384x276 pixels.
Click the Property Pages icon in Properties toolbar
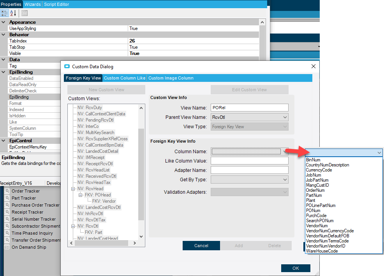(x=25, y=13)
